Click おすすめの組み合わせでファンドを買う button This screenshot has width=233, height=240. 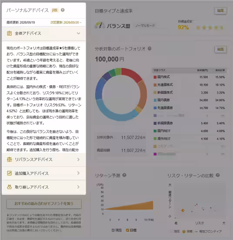coord(44,204)
